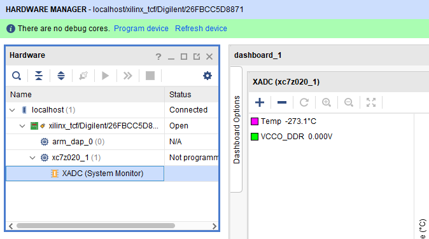
Task: Collapse all rows in Hardware tree
Action: click(x=39, y=76)
